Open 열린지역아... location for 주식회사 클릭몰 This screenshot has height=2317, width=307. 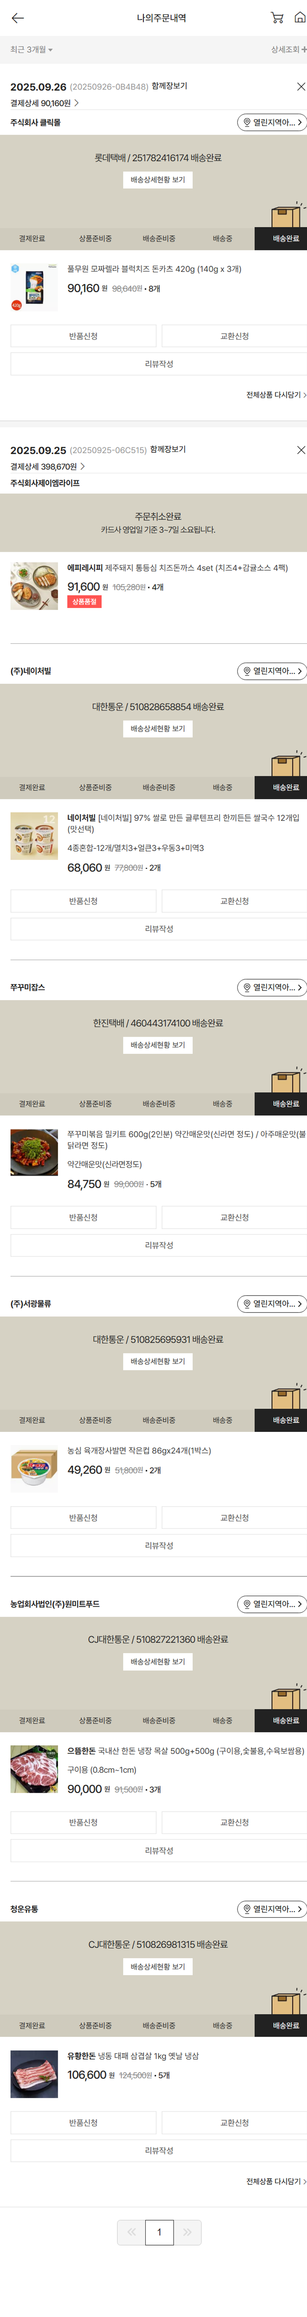[272, 122]
